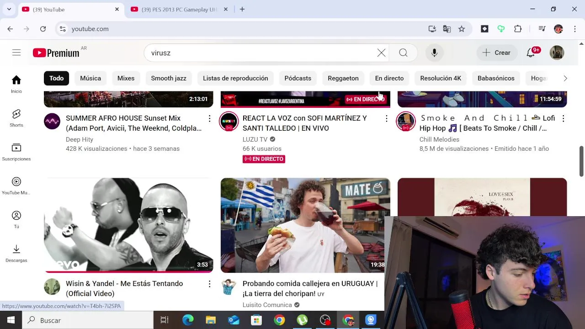Open Shorts in the sidebar

(x=16, y=118)
